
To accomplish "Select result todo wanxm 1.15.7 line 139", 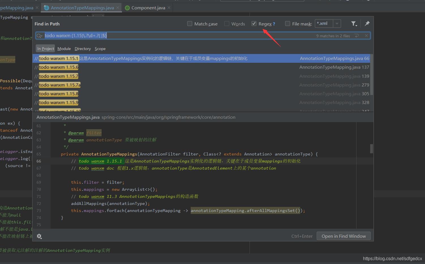I will 201,76.
